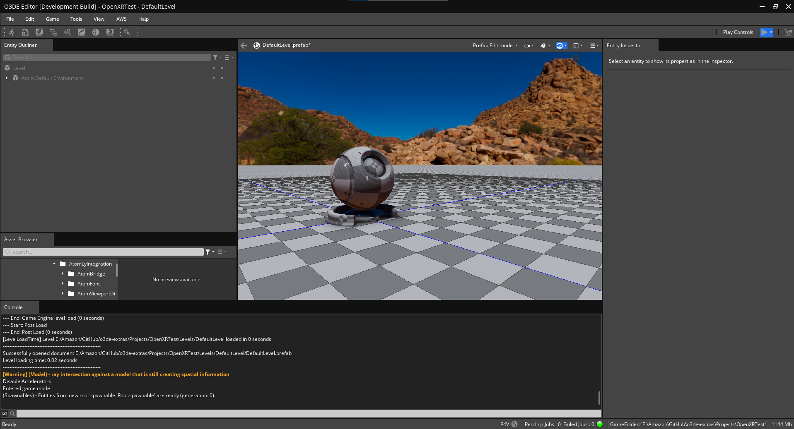Viewport: 794px width, 429px height.
Task: Click the filter icon in the Asset Browser
Action: click(208, 252)
